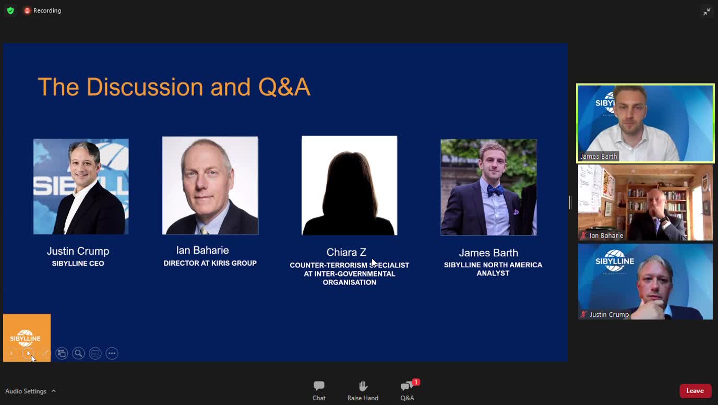Click the subtitles toggle icon on slide
718x405 pixels.
click(95, 353)
